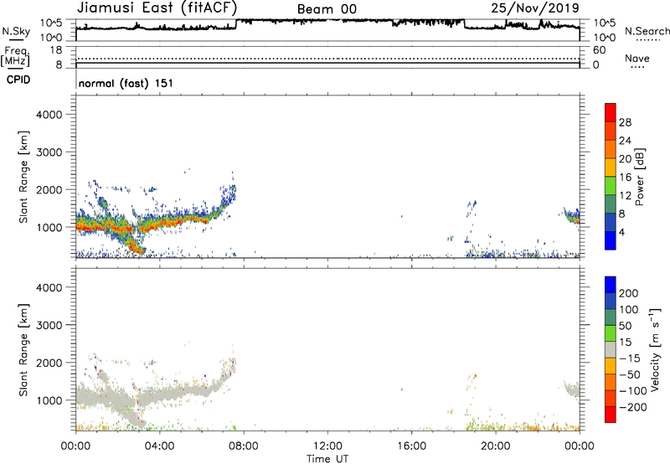The width and height of the screenshot is (670, 464).
Task: Select the 18 frequency axis tick label
Action: tap(56, 50)
